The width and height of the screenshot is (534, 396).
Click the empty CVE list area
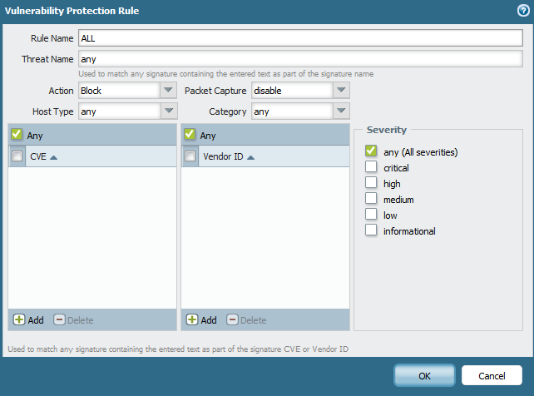click(x=92, y=238)
